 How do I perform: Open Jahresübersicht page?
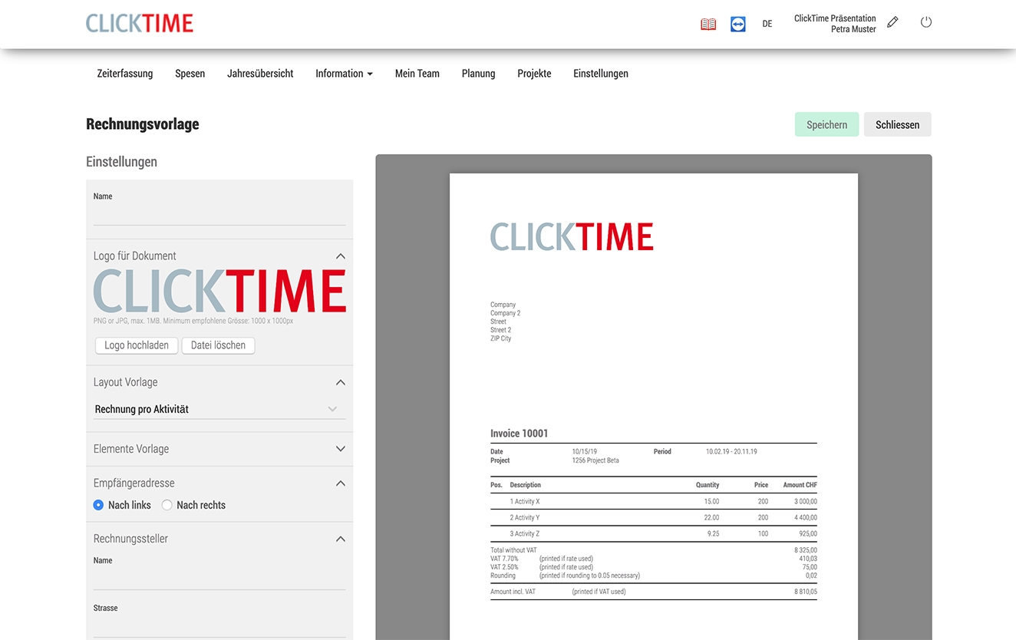tap(260, 74)
